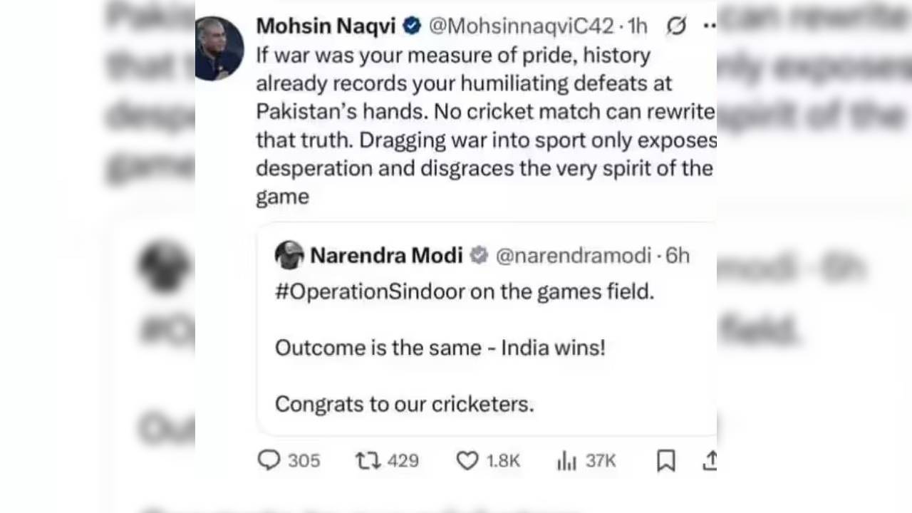Open the #OperationSindoor hashtag
The image size is (912, 513).
tap(370, 291)
